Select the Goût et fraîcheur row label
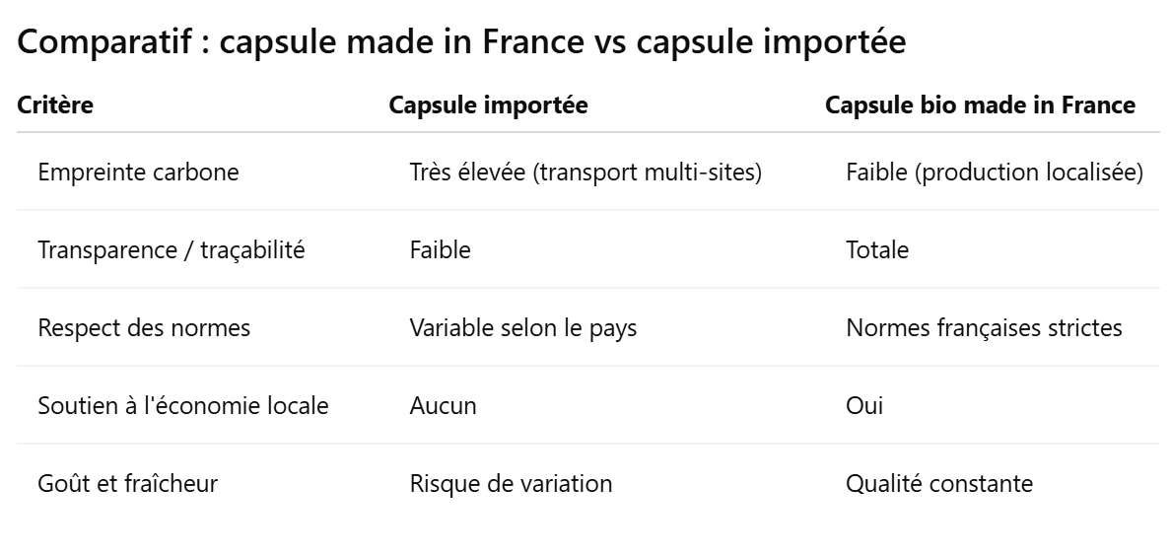Image resolution: width=1171 pixels, height=556 pixels. (x=127, y=483)
